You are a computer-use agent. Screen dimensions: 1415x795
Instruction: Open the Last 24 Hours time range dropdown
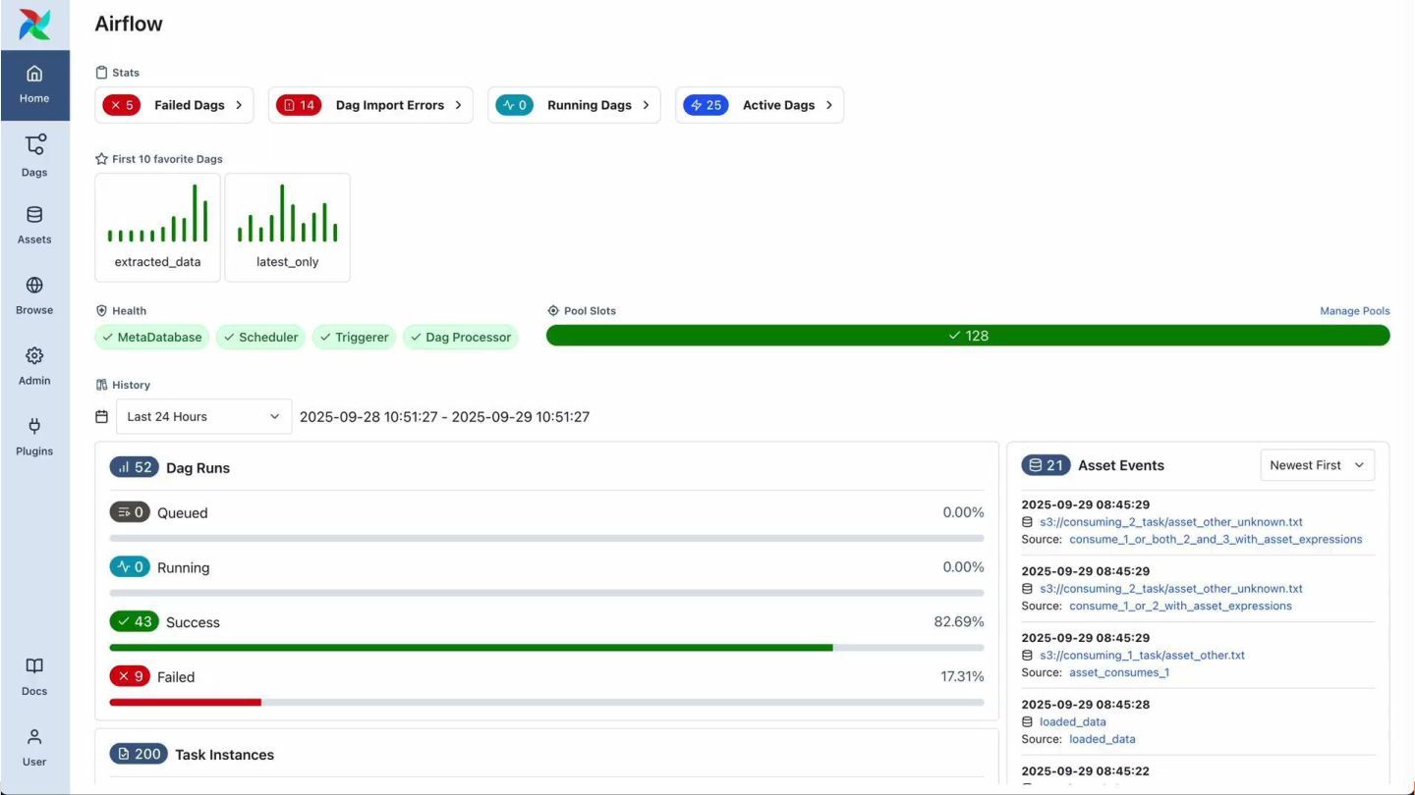(204, 416)
